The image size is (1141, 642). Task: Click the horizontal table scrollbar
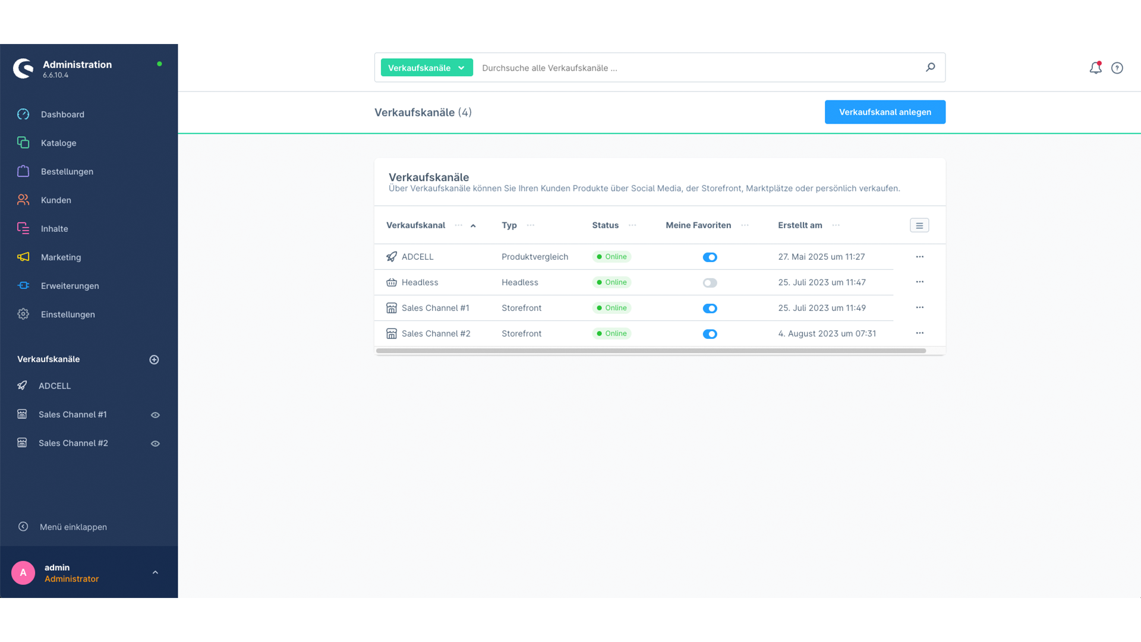pyautogui.click(x=651, y=351)
